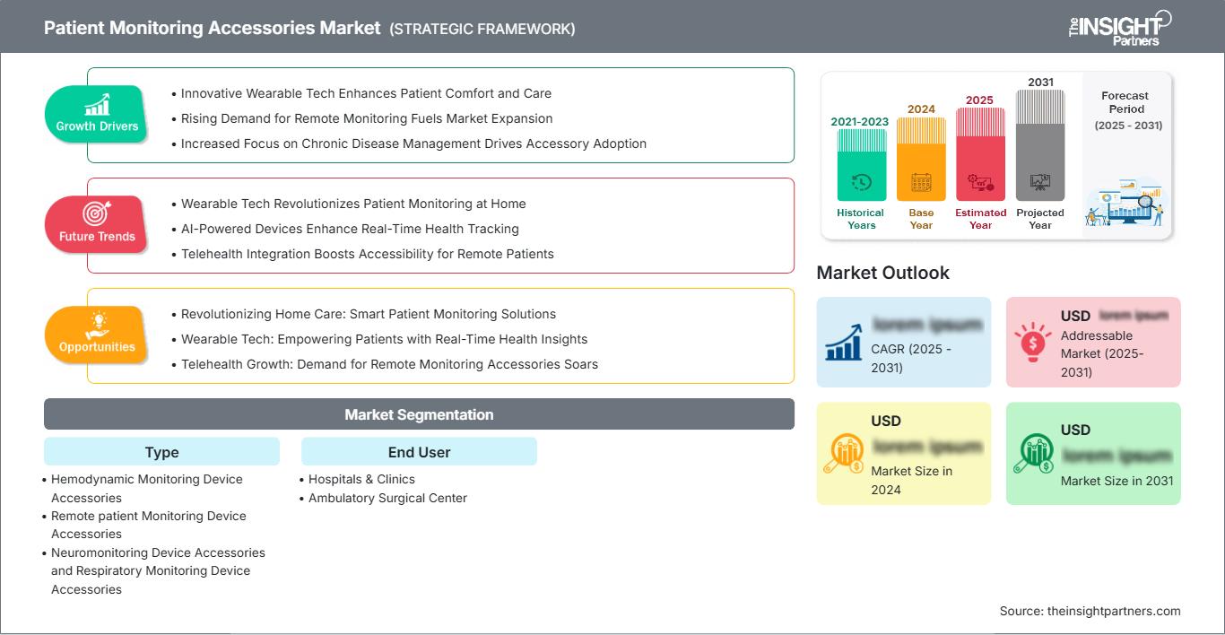
Task: Click 'Hospitals & Clinics' end user item
Action: click(361, 479)
